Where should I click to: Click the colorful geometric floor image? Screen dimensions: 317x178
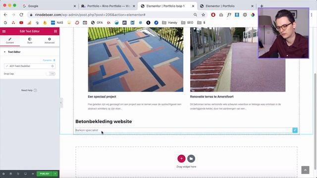click(x=136, y=59)
